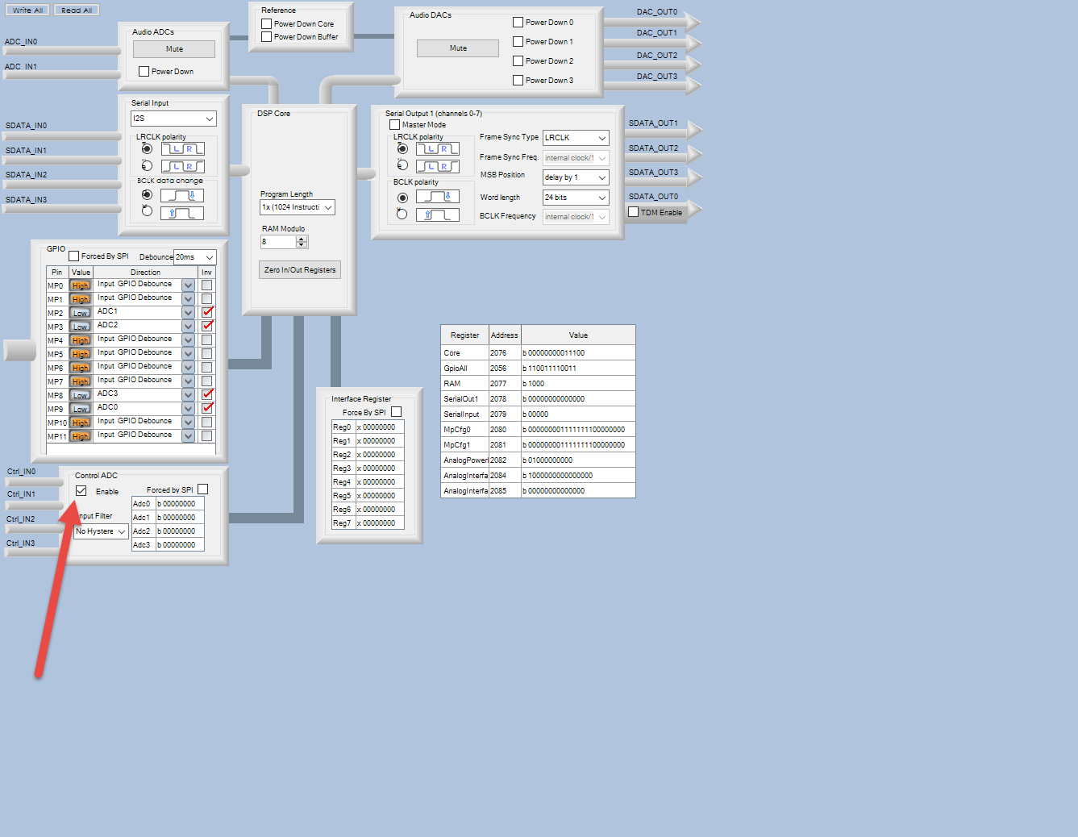Toggle the Low value indicator for MP2

click(x=80, y=313)
